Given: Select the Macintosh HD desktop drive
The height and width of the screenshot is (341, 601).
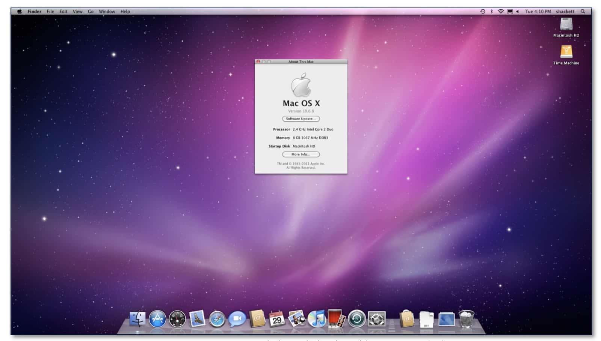Looking at the screenshot, I should coord(566,27).
